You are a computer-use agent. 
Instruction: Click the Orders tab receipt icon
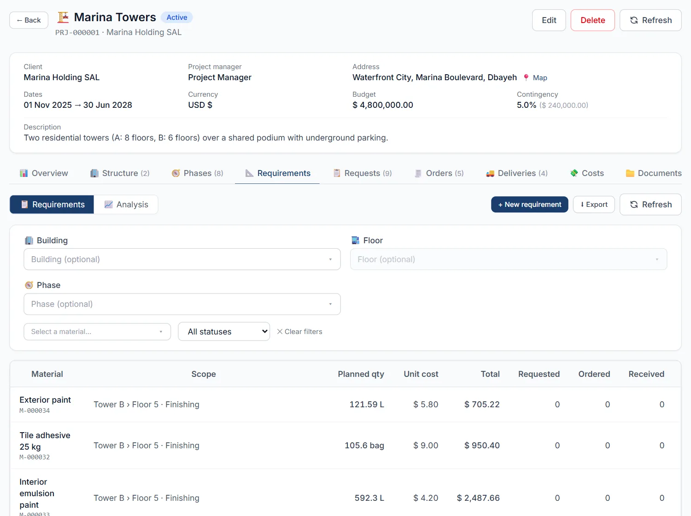pos(418,173)
